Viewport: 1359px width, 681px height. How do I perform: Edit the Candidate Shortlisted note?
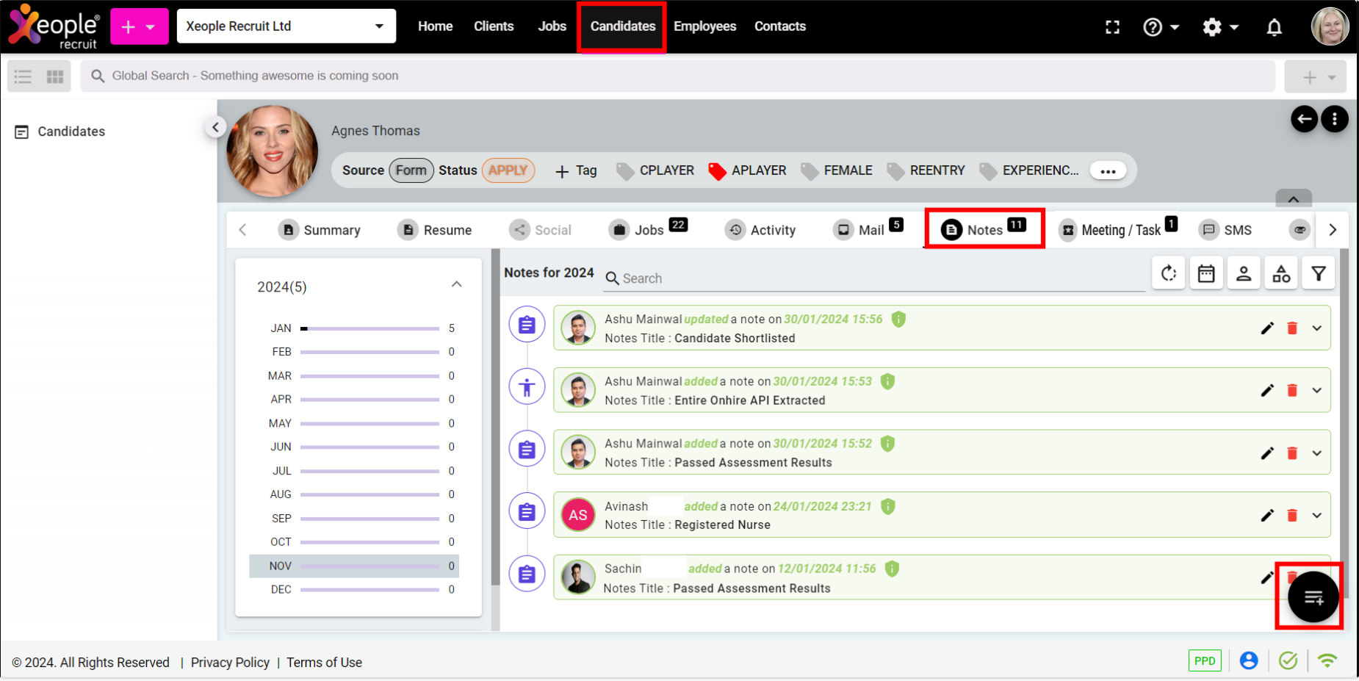(x=1267, y=328)
